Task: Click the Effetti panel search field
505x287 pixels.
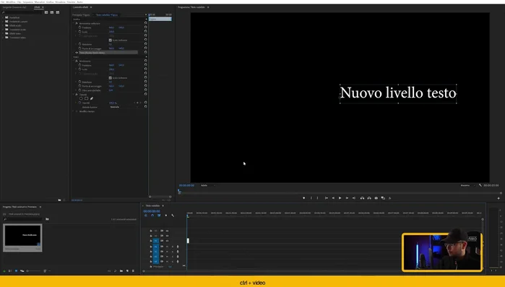Action: (x=22, y=12)
